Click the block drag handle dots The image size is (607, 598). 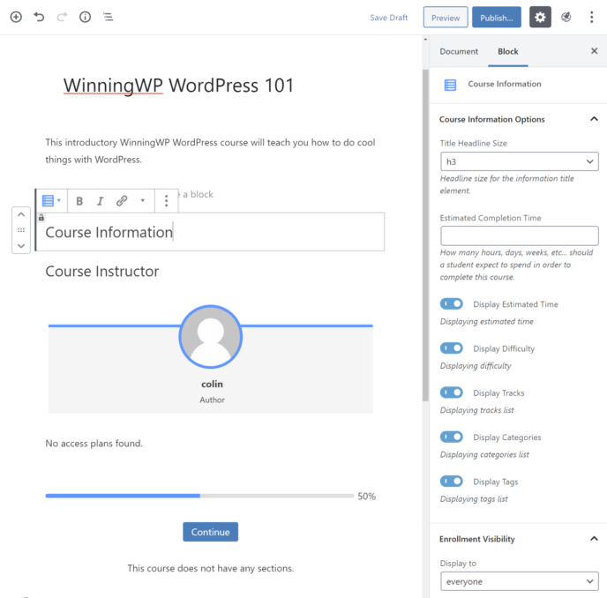click(x=21, y=230)
